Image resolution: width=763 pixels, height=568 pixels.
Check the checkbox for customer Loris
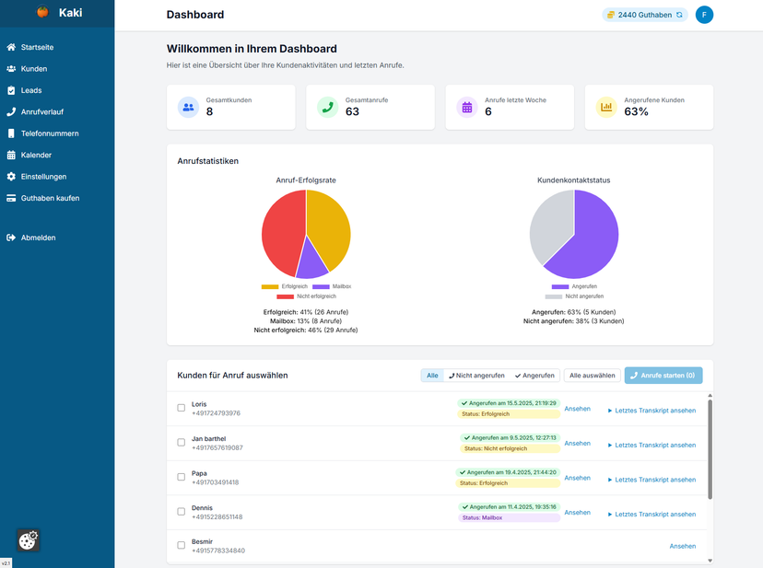[x=182, y=408]
